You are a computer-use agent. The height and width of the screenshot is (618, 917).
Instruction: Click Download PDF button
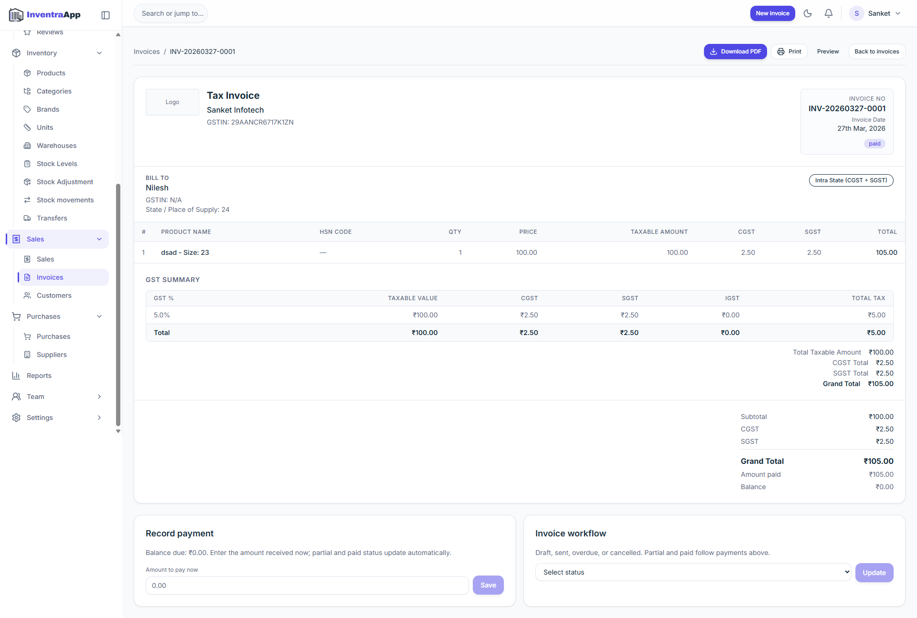point(735,52)
